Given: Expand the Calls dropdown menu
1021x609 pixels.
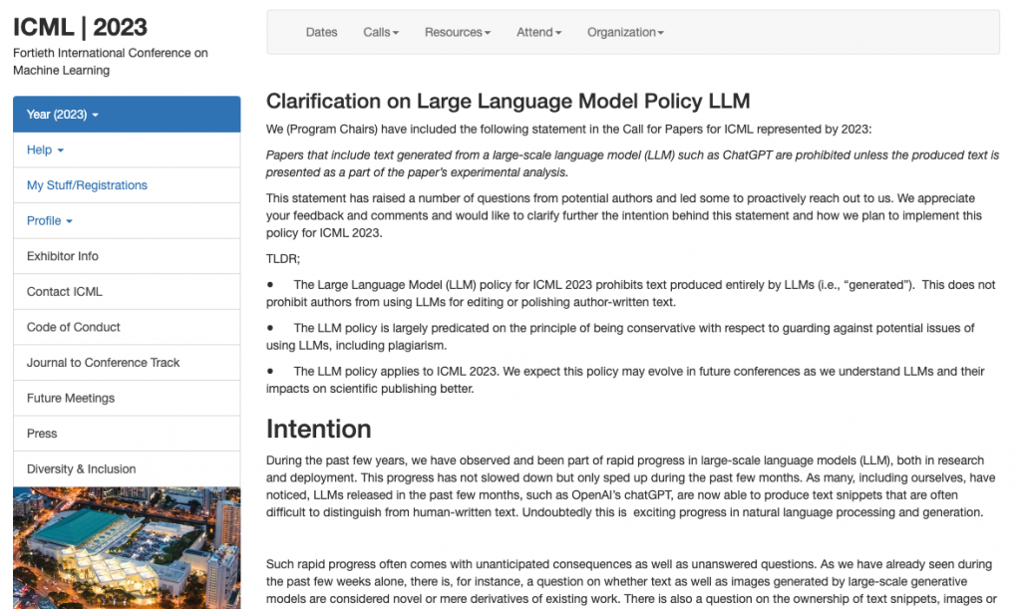Looking at the screenshot, I should click(x=381, y=32).
